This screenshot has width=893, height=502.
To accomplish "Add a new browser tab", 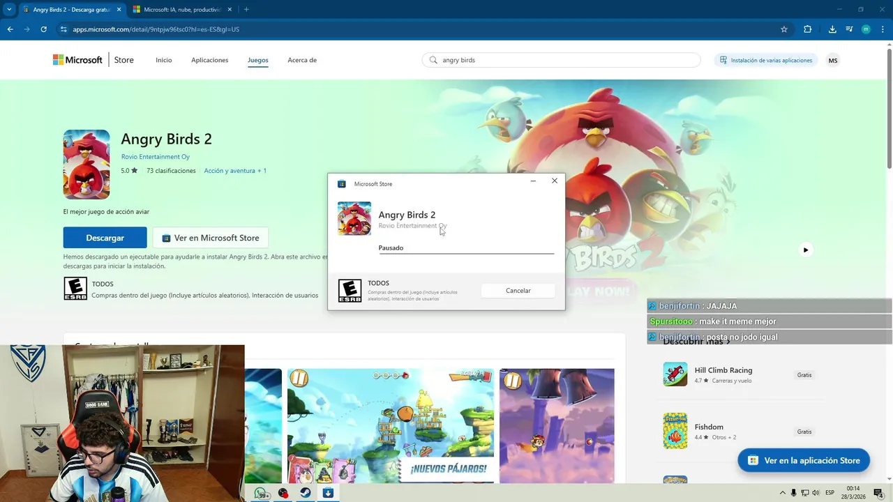I will click(x=246, y=10).
